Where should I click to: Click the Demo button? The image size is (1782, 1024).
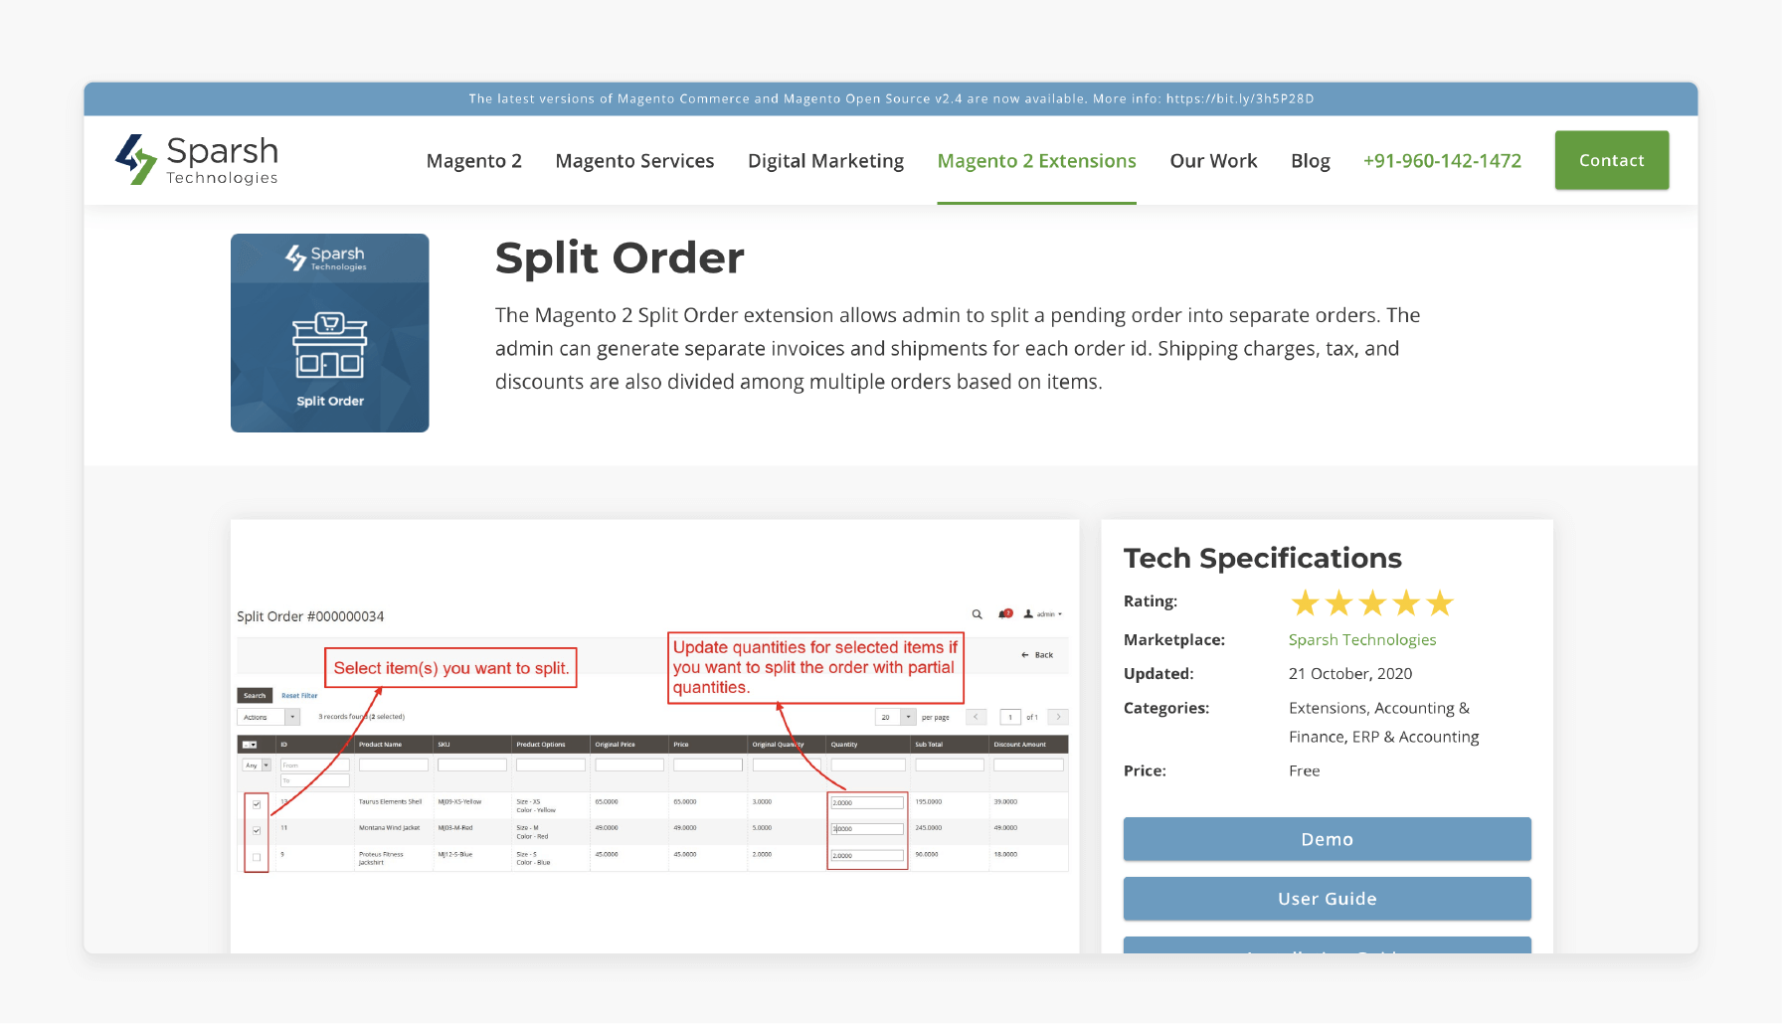coord(1328,839)
